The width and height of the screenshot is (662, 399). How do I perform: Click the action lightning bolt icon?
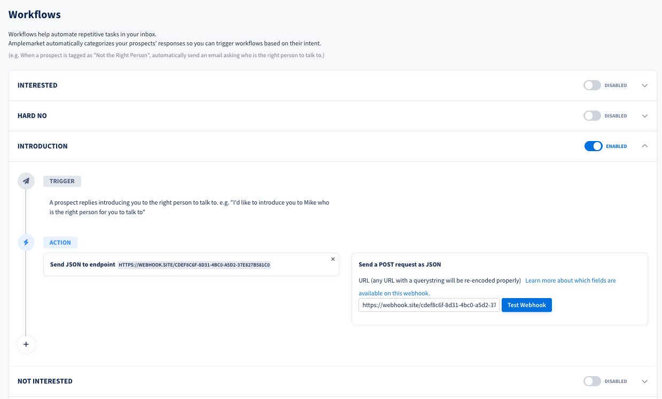coord(26,242)
